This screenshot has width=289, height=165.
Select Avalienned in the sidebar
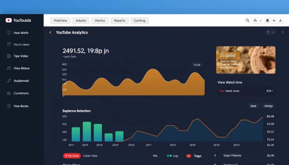[x=21, y=81]
